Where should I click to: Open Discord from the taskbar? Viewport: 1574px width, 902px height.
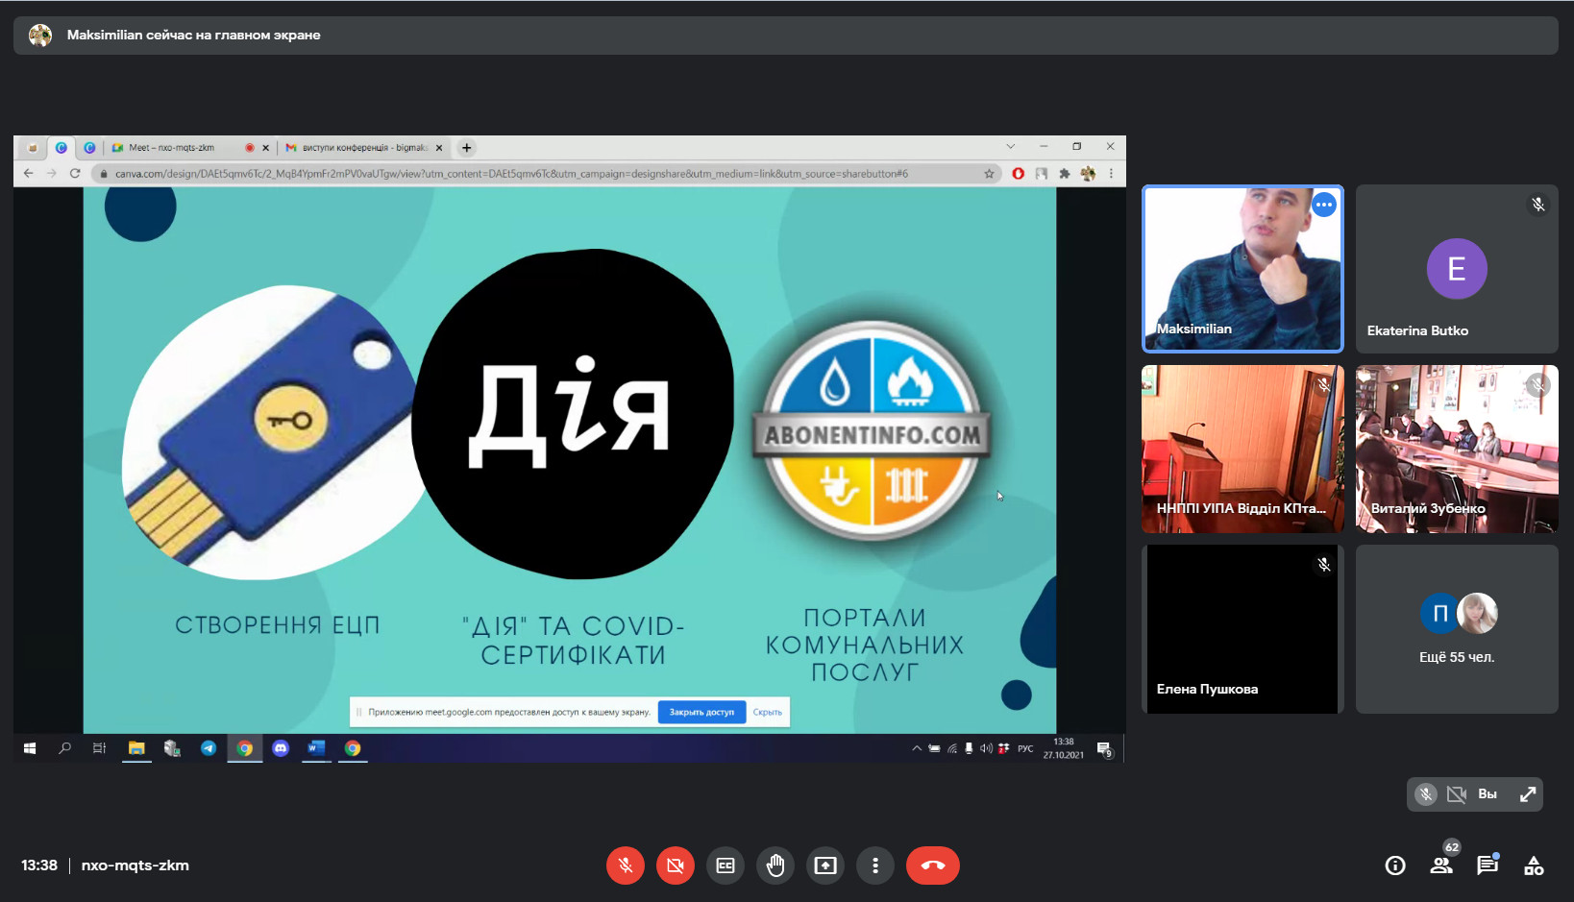pyautogui.click(x=281, y=748)
